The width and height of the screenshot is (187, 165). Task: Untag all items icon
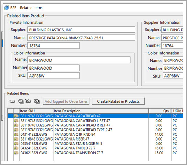pyautogui.click(x=36, y=101)
